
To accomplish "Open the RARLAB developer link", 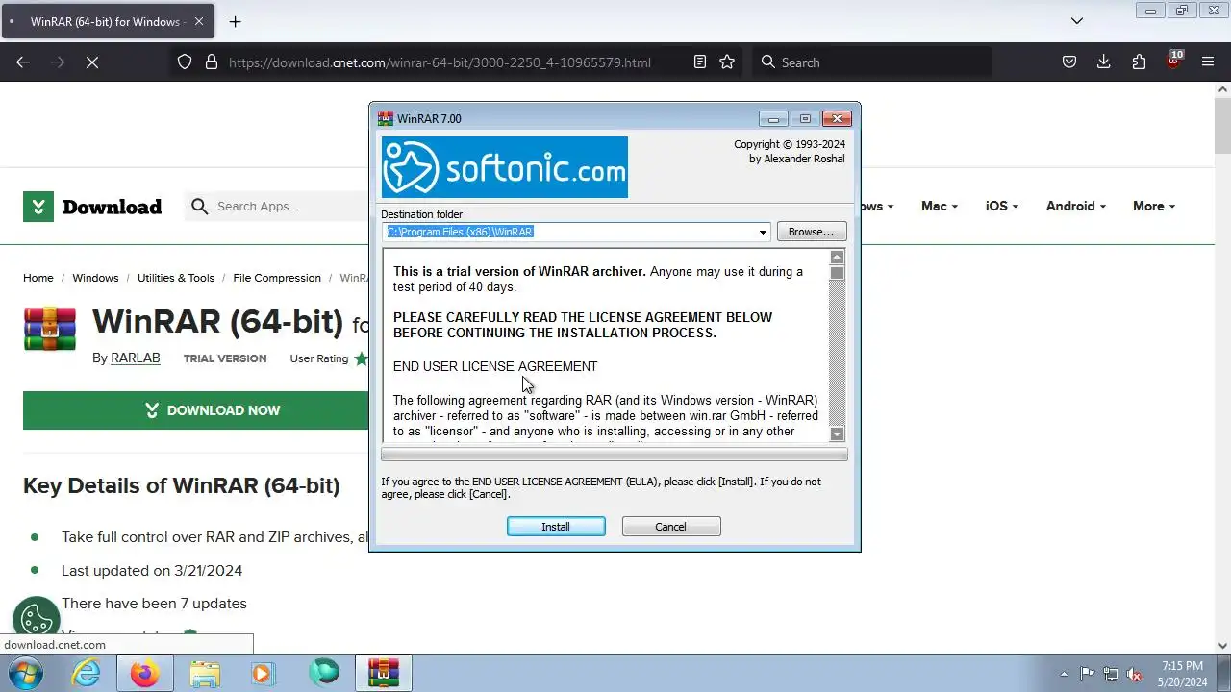I will pyautogui.click(x=136, y=358).
